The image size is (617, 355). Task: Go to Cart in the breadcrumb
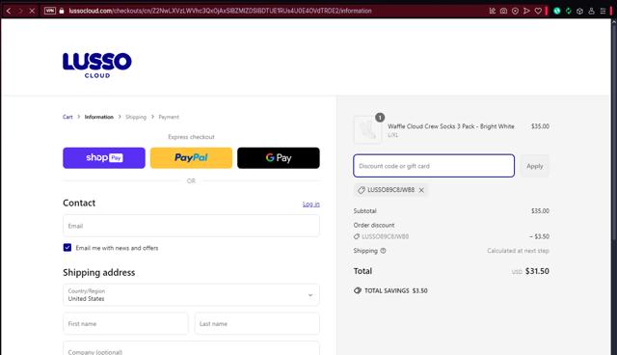(x=67, y=117)
